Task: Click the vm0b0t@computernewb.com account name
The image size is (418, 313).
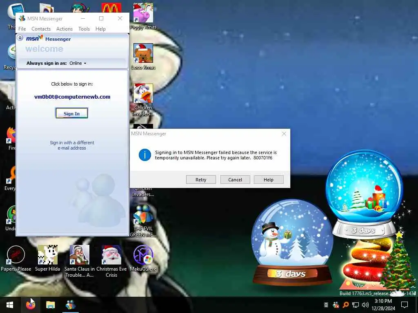Action: [x=72, y=97]
